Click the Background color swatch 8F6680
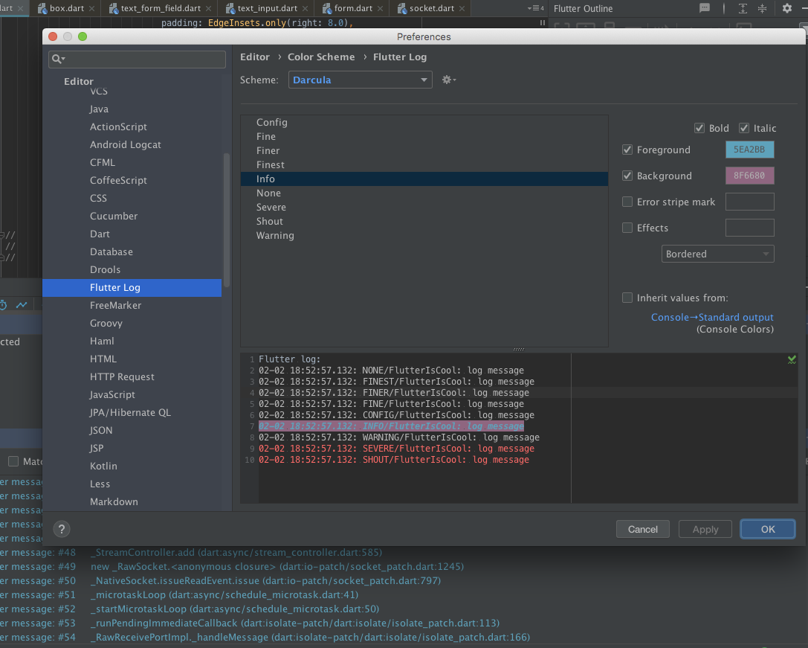 pyautogui.click(x=749, y=176)
